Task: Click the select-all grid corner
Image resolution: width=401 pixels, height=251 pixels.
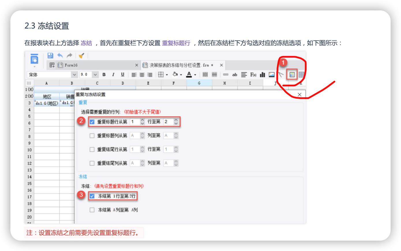Action: (x=29, y=83)
